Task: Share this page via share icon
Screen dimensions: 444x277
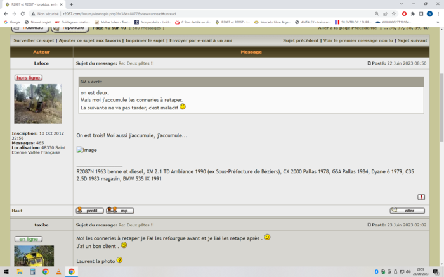Action: pyautogui.click(x=385, y=13)
